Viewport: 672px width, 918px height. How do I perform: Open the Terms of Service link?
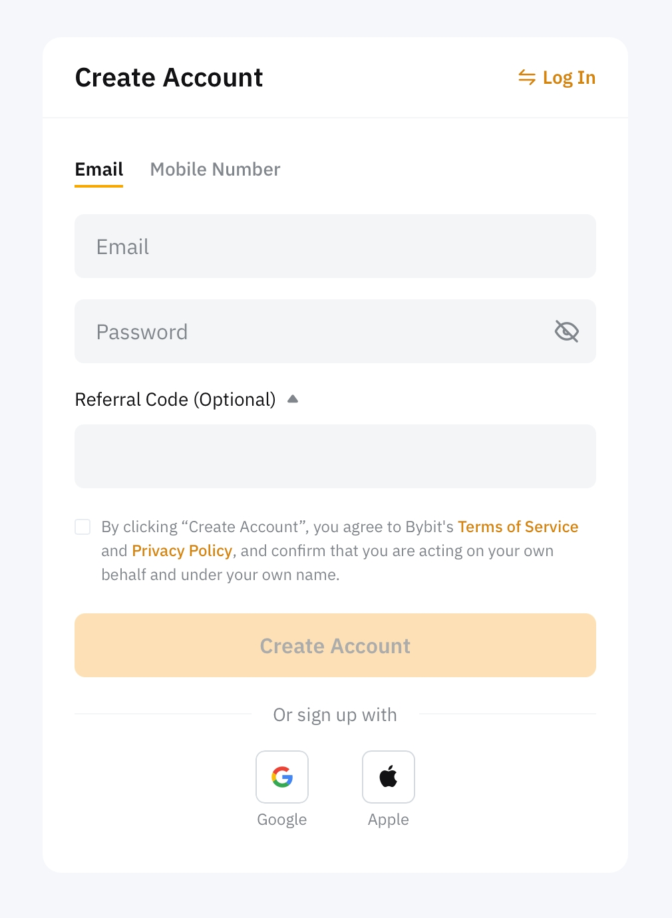pyautogui.click(x=518, y=528)
